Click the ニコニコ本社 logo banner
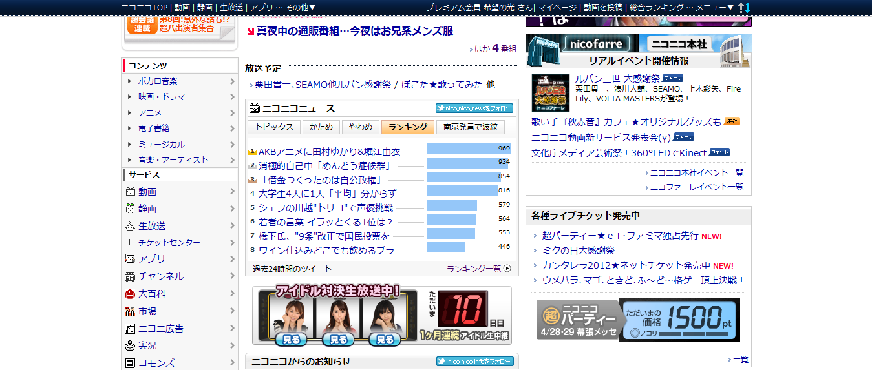Screen dimensions: 872x370 click(679, 44)
